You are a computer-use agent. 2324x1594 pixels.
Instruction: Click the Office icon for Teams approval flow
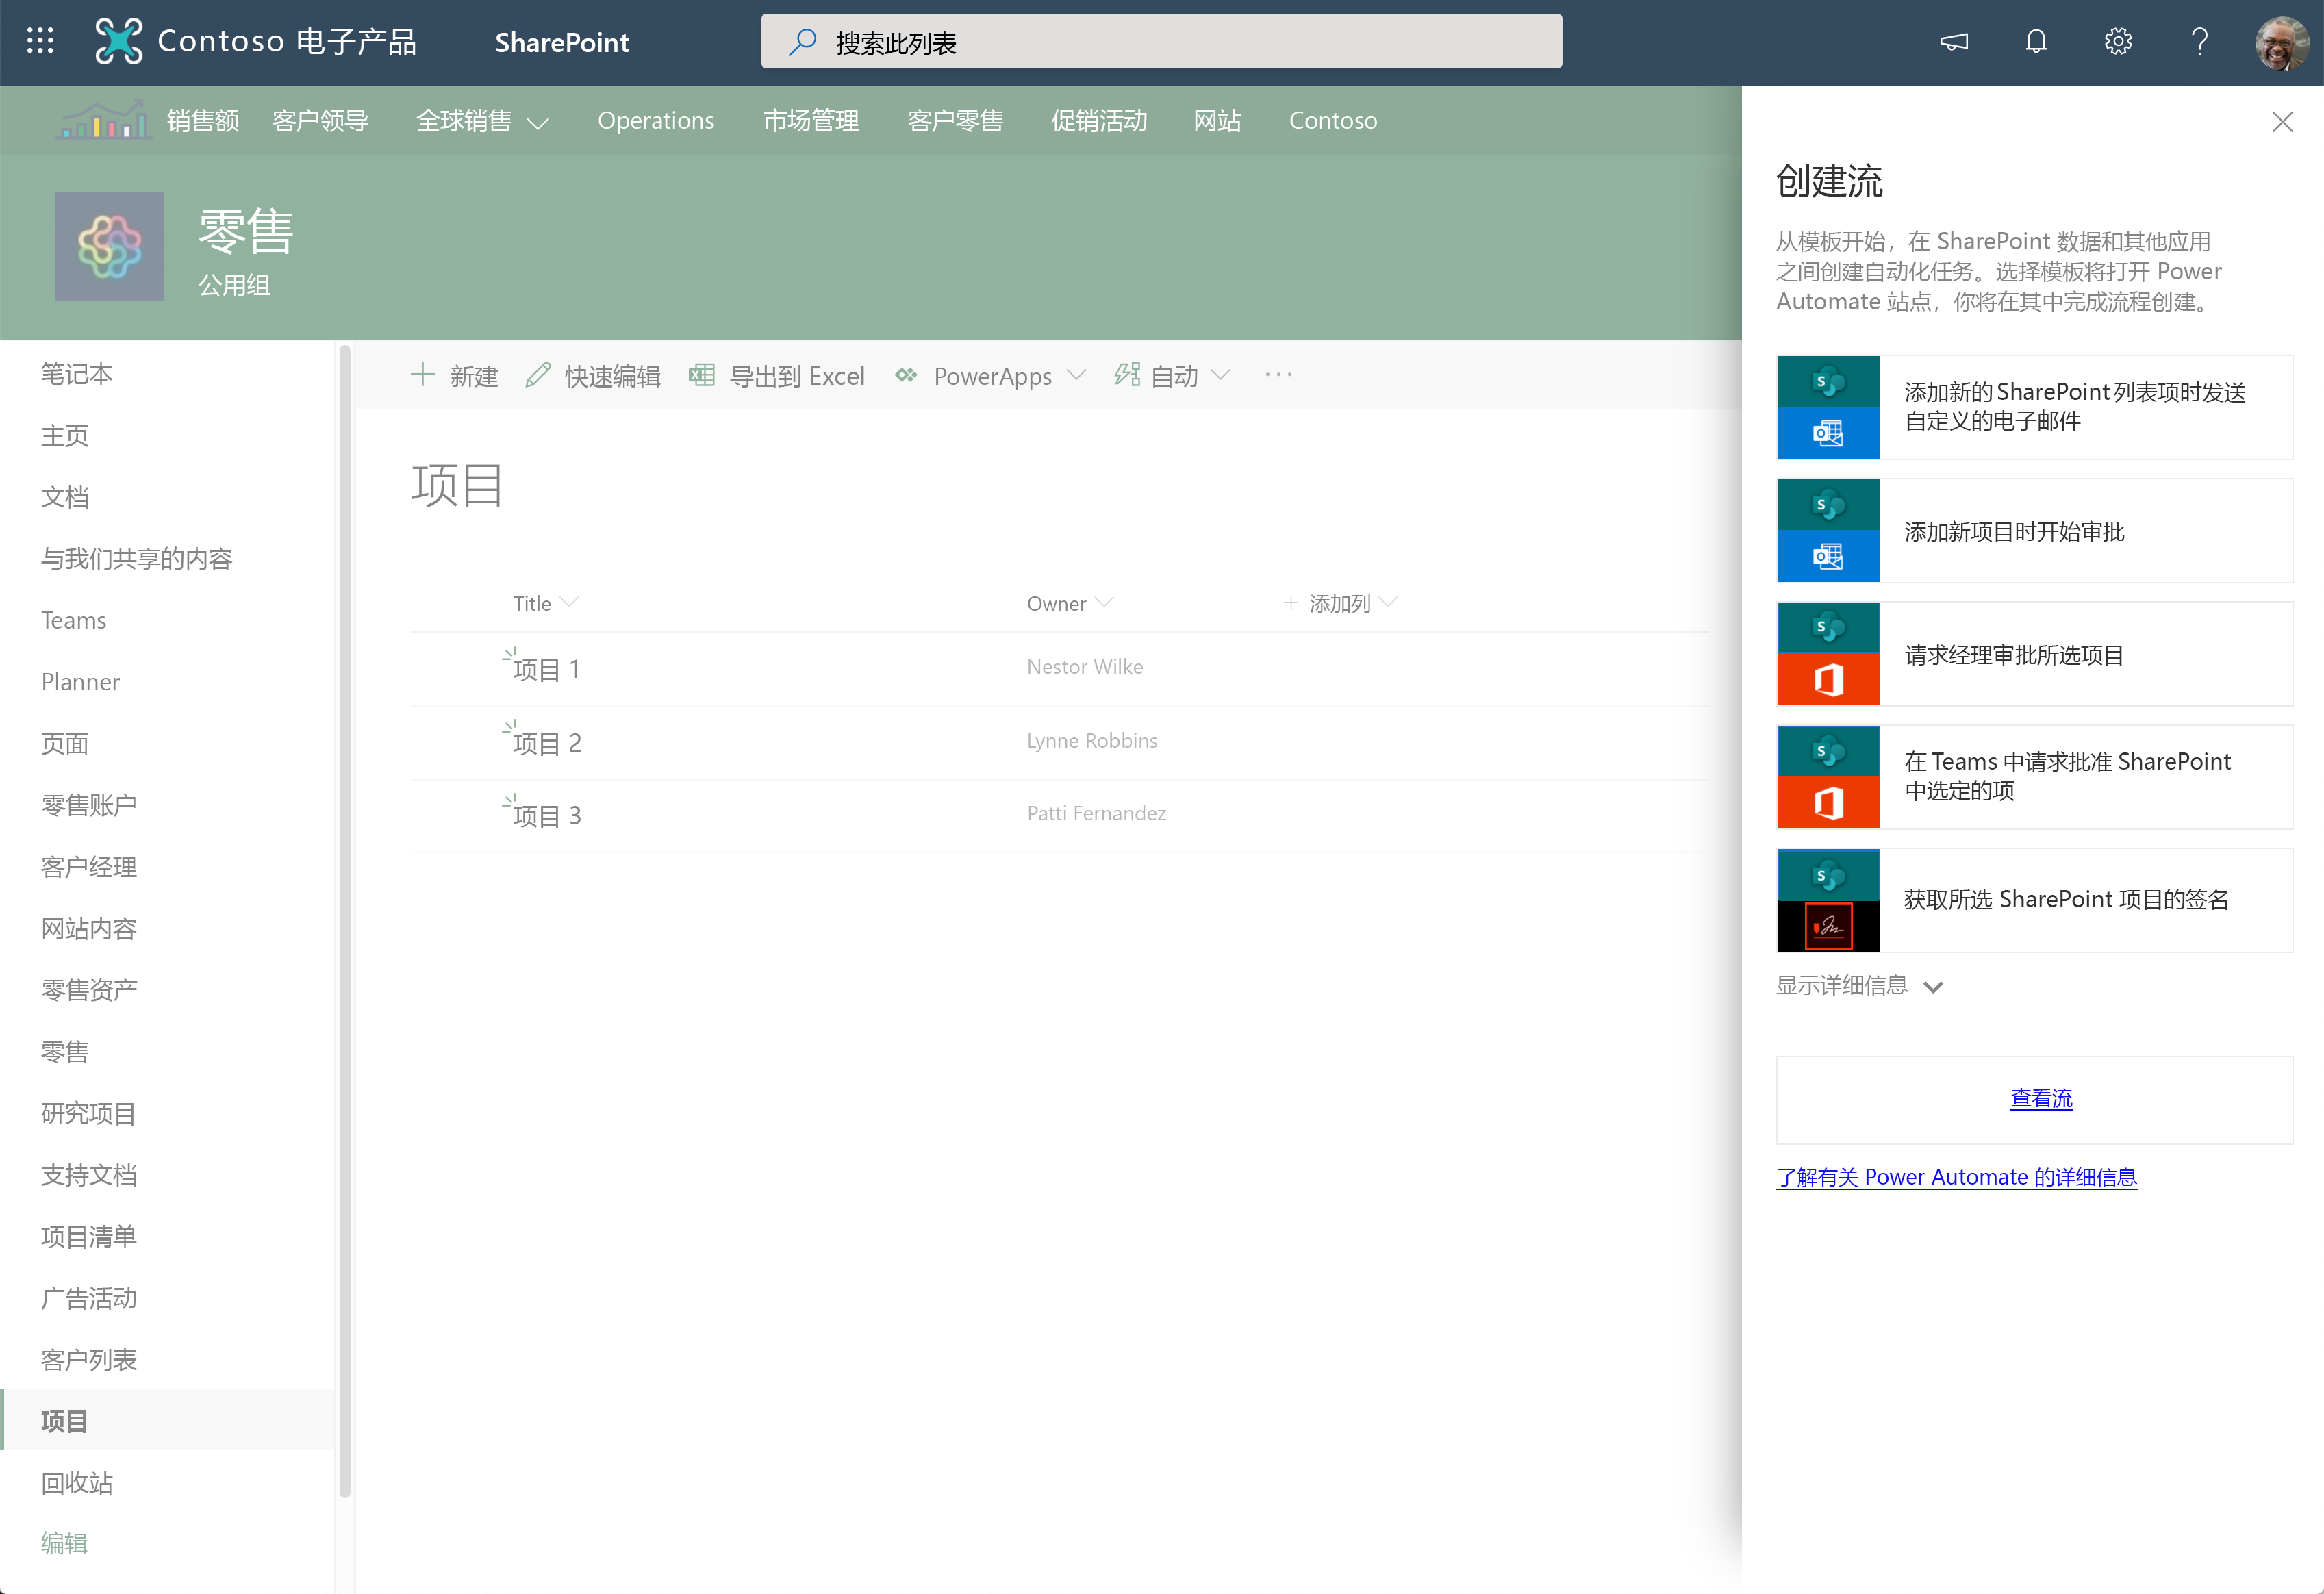(x=1826, y=800)
